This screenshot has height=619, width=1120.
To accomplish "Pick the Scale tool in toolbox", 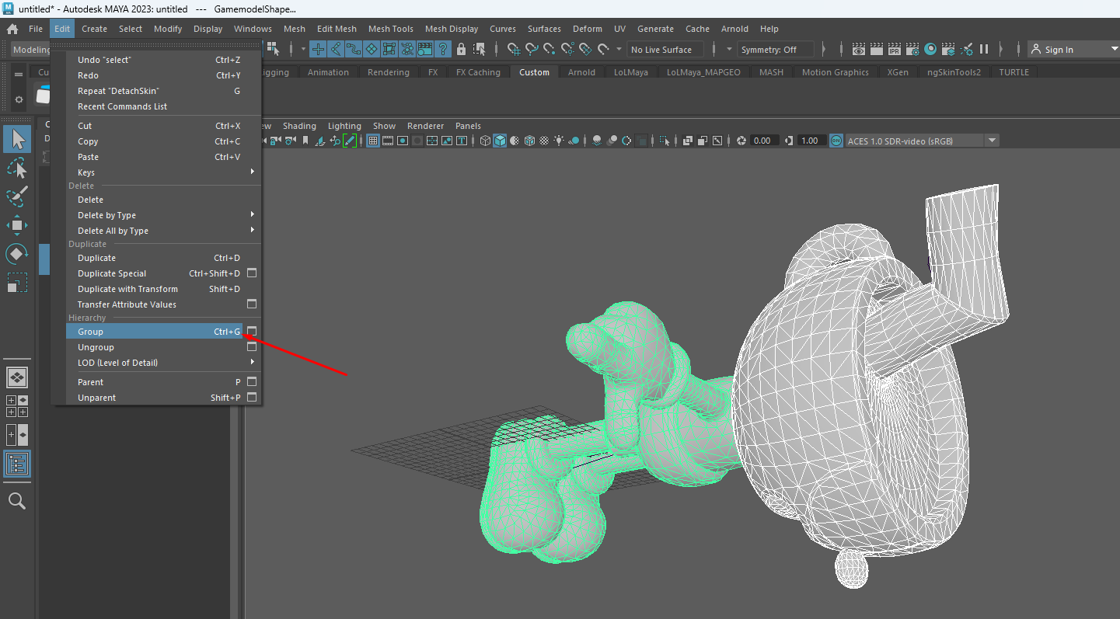I will click(17, 283).
